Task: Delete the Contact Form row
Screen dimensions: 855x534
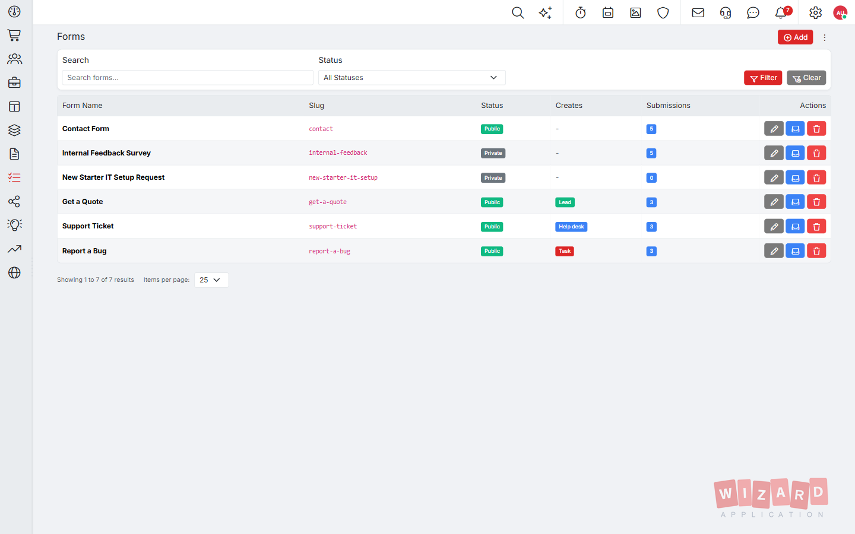Action: click(x=816, y=129)
